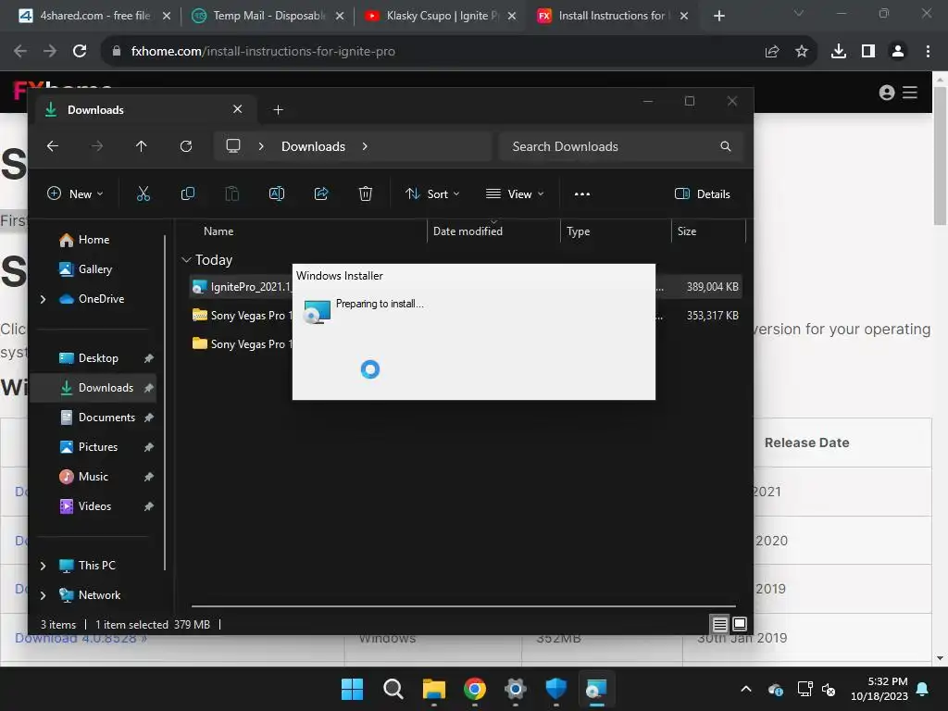Click Download 4.0.8528 link
This screenshot has height=711, width=948.
tap(81, 638)
